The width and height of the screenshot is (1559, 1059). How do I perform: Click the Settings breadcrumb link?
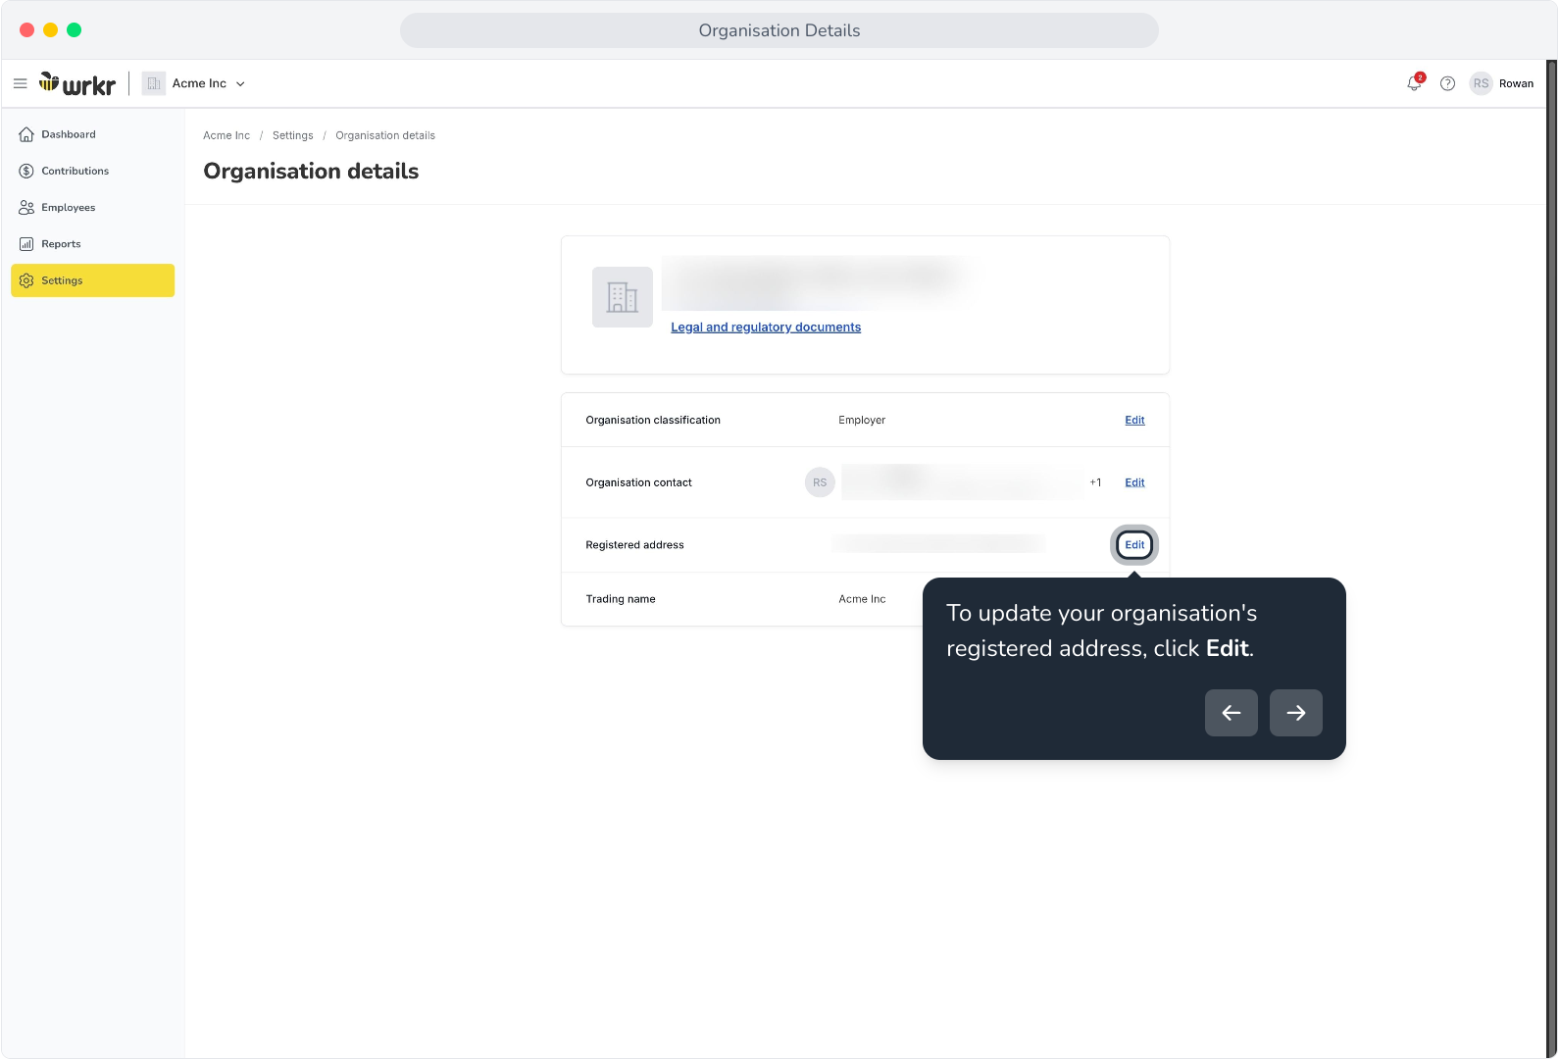point(293,135)
